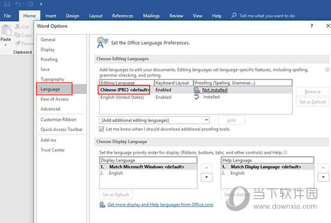This screenshot has height=223, width=331.
Task: Click the Office language preferences icon
Action: pos(102,43)
